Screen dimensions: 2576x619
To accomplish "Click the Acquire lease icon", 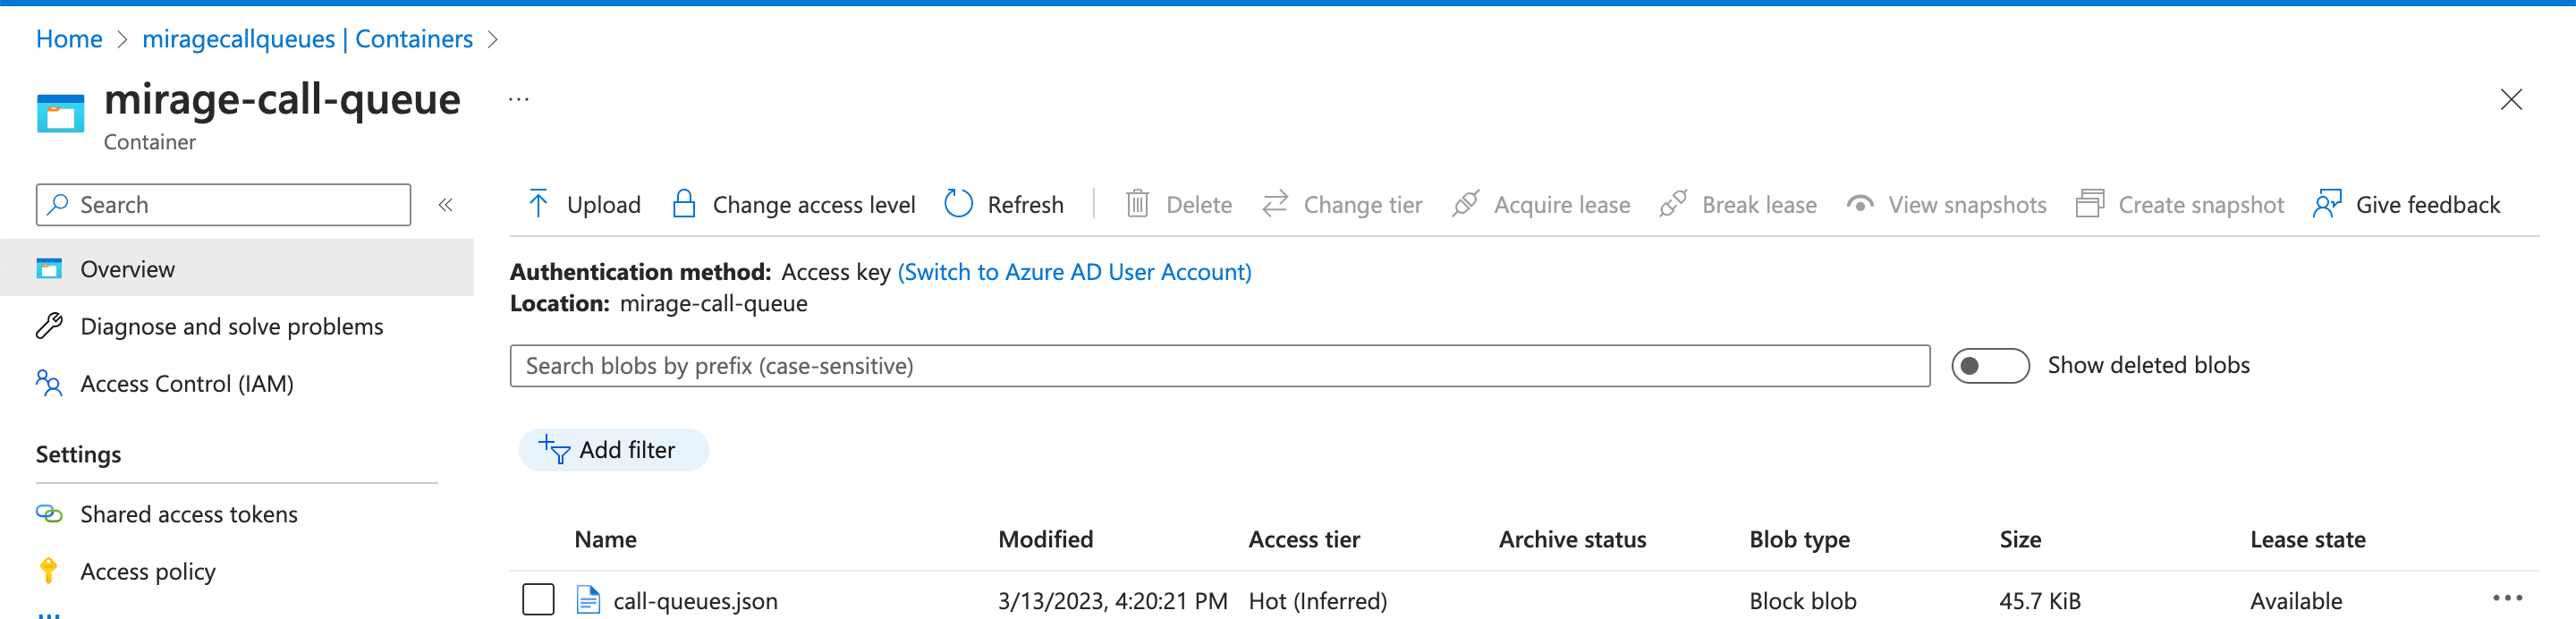I will [x=1465, y=204].
